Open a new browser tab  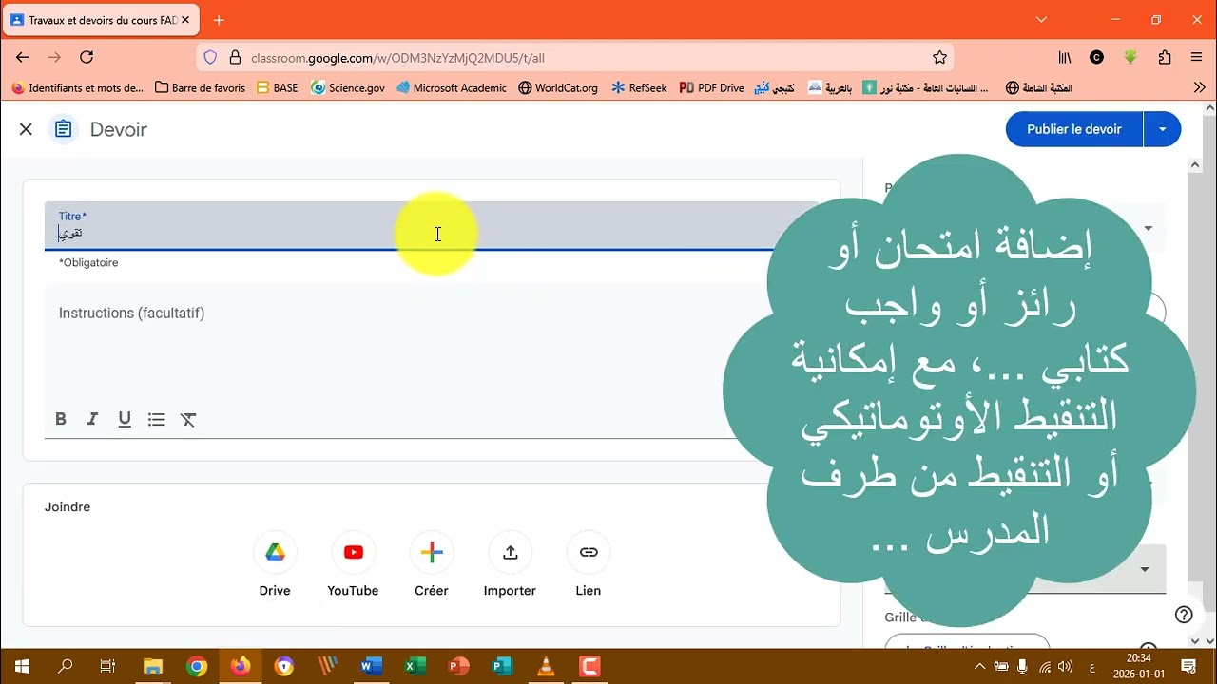(219, 20)
